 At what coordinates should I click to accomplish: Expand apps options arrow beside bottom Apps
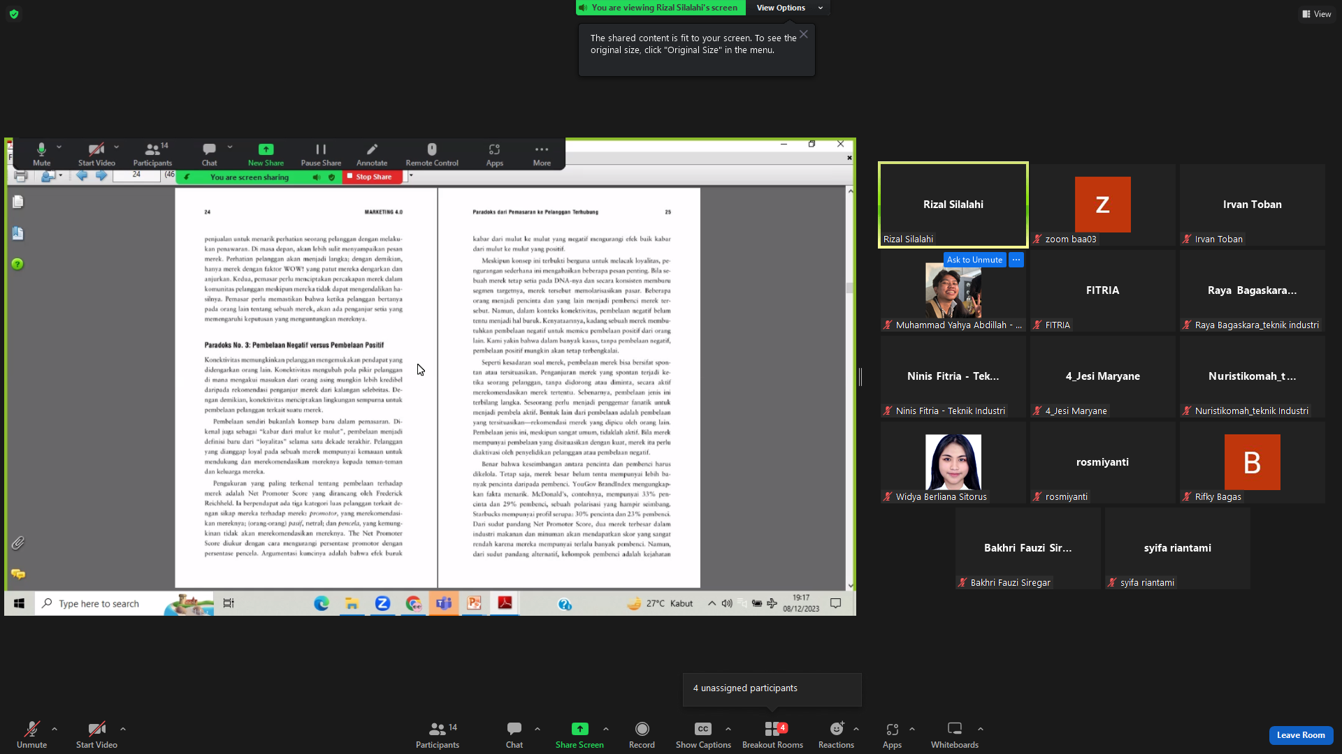912,729
